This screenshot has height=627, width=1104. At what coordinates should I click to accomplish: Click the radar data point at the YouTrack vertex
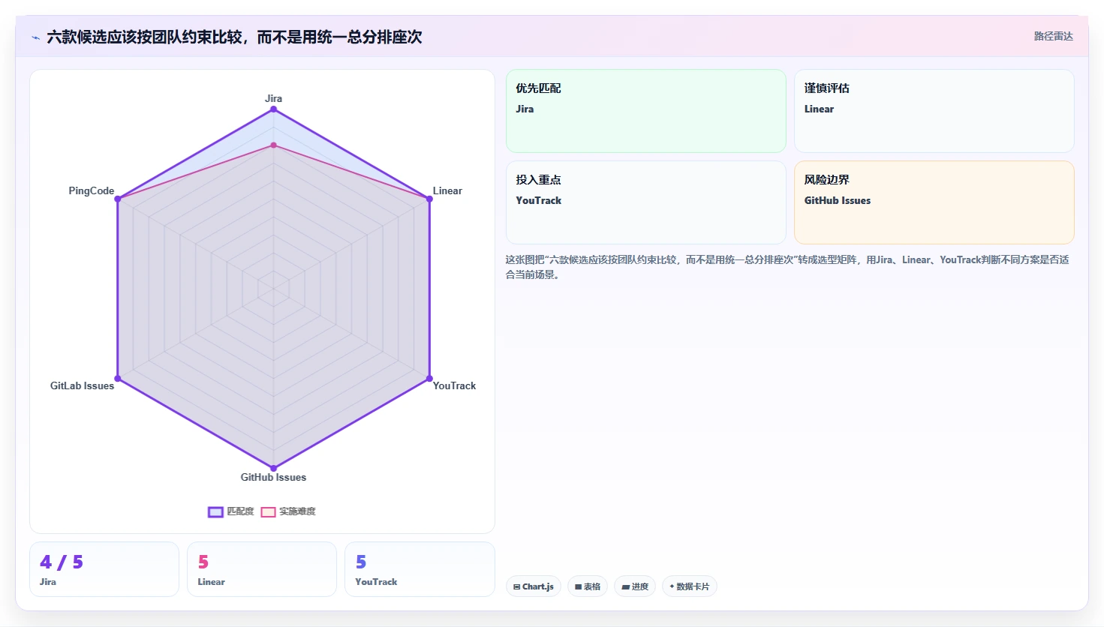[429, 379]
